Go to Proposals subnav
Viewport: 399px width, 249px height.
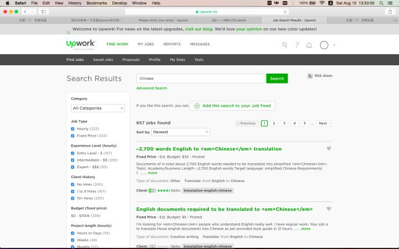(x=131, y=60)
